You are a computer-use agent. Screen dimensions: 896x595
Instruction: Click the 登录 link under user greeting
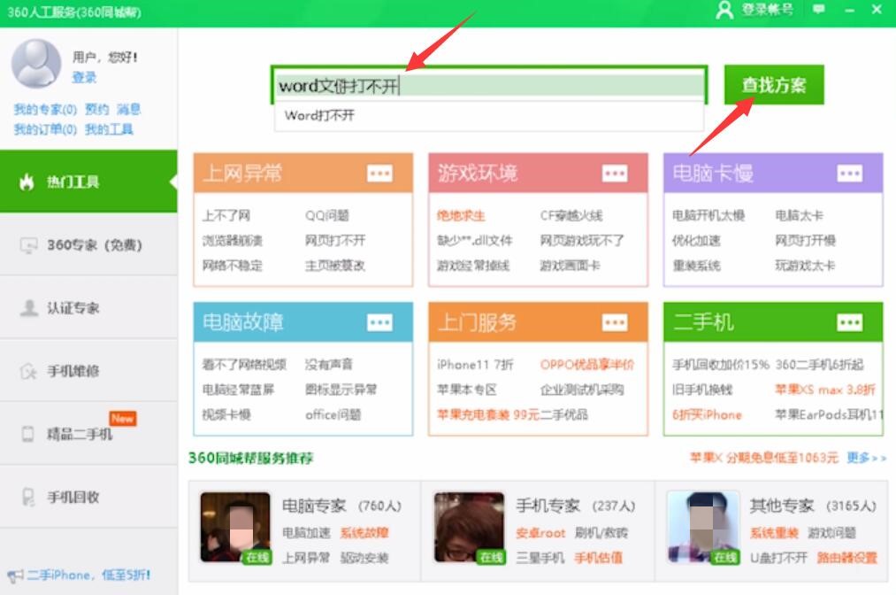pos(84,77)
